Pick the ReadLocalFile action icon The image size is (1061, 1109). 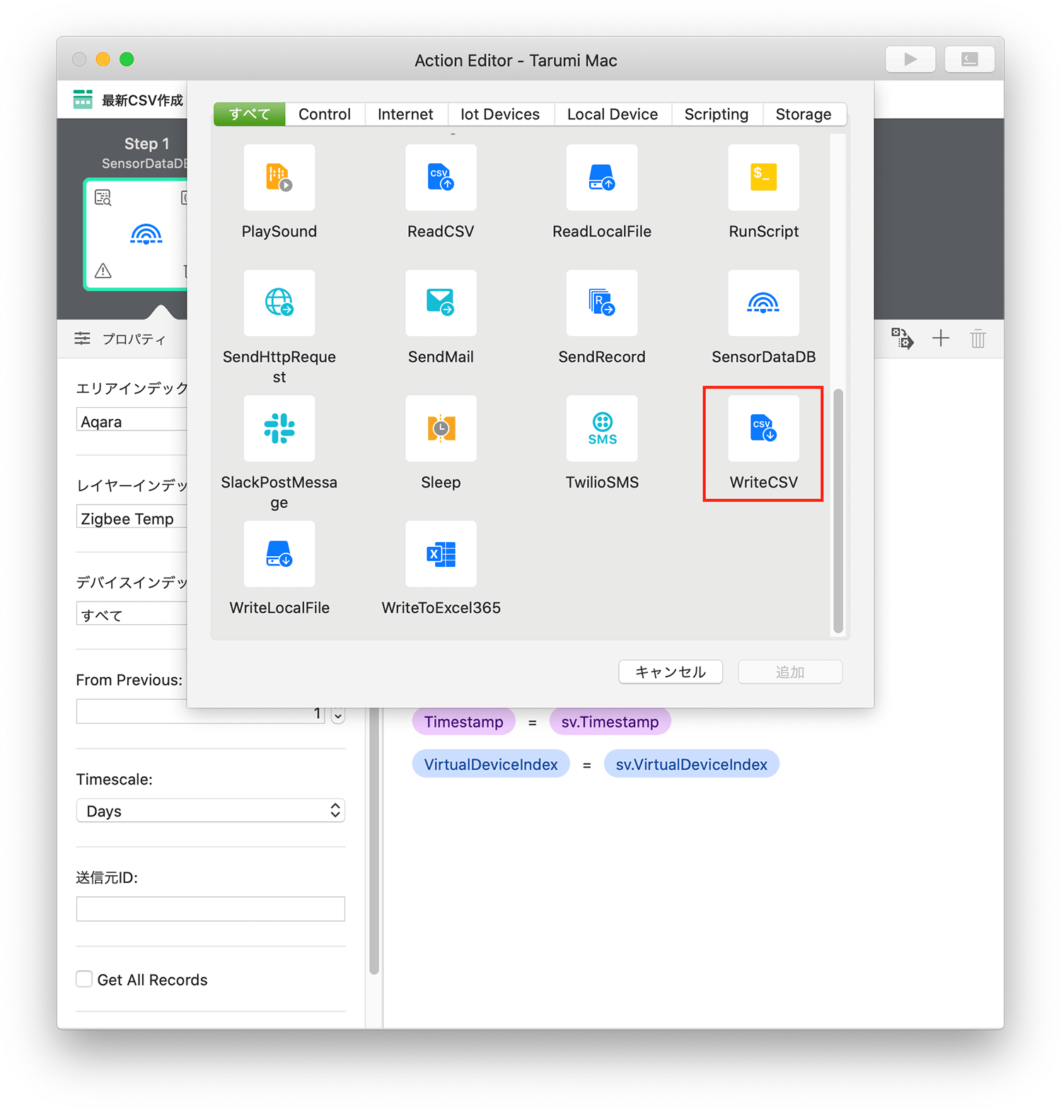[602, 177]
